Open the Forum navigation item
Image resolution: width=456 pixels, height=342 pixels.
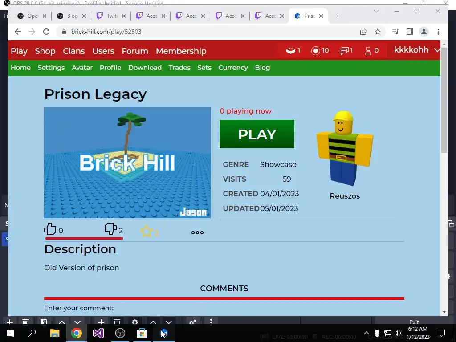[135, 51]
